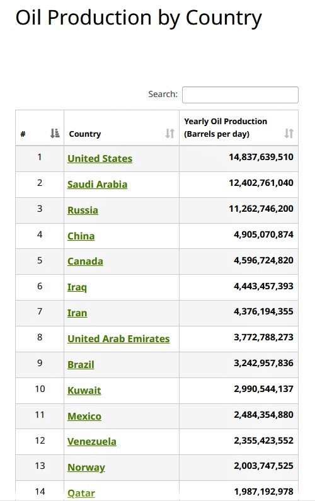Open the United Arab Emirates link

pos(118,338)
